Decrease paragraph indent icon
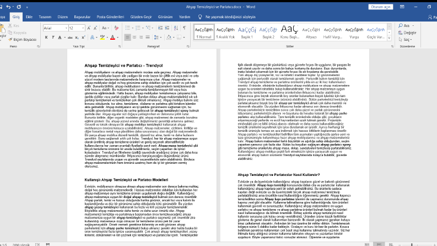This screenshot has width=437, height=246. tap(160, 28)
